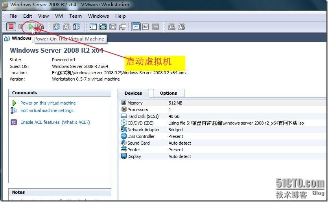Screen dimensions: 328x202
Task: Click the Commands panel header
Action: coord(60,93)
